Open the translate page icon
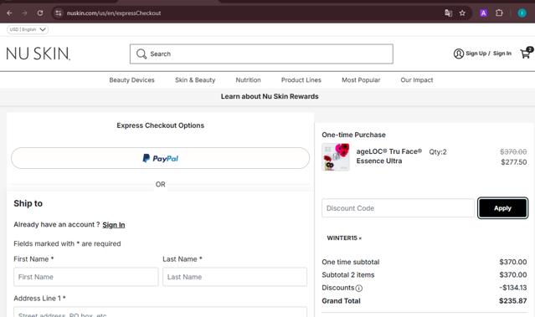 [448, 13]
